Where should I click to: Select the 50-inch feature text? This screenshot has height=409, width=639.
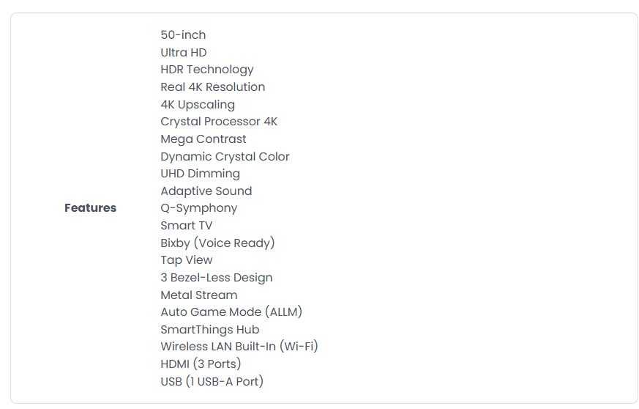pyautogui.click(x=183, y=34)
